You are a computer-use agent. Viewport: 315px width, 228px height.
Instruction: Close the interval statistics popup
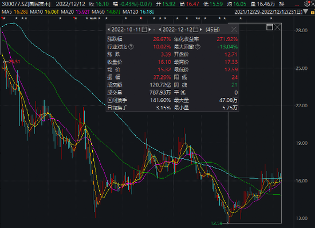click(234, 30)
